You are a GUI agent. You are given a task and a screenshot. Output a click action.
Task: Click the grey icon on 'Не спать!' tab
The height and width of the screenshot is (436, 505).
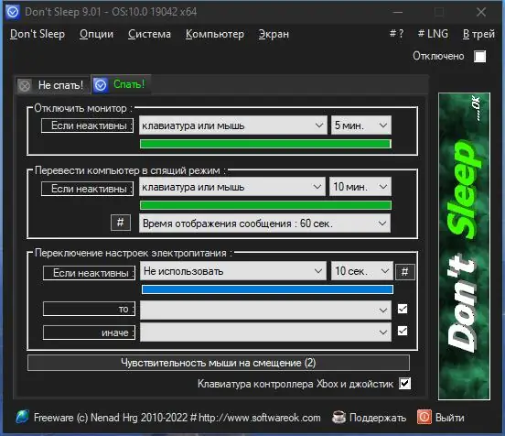point(25,85)
